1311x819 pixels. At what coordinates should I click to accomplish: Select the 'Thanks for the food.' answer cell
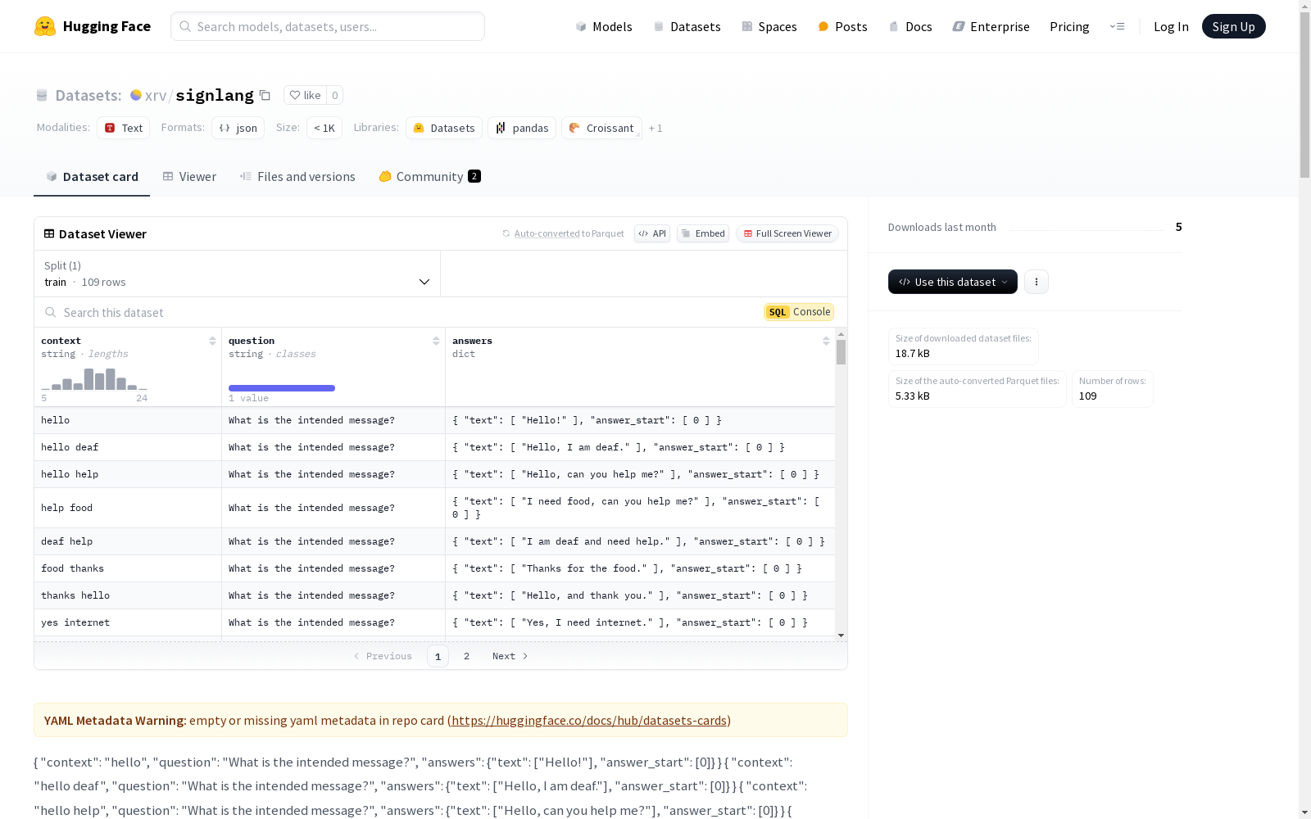[640, 568]
